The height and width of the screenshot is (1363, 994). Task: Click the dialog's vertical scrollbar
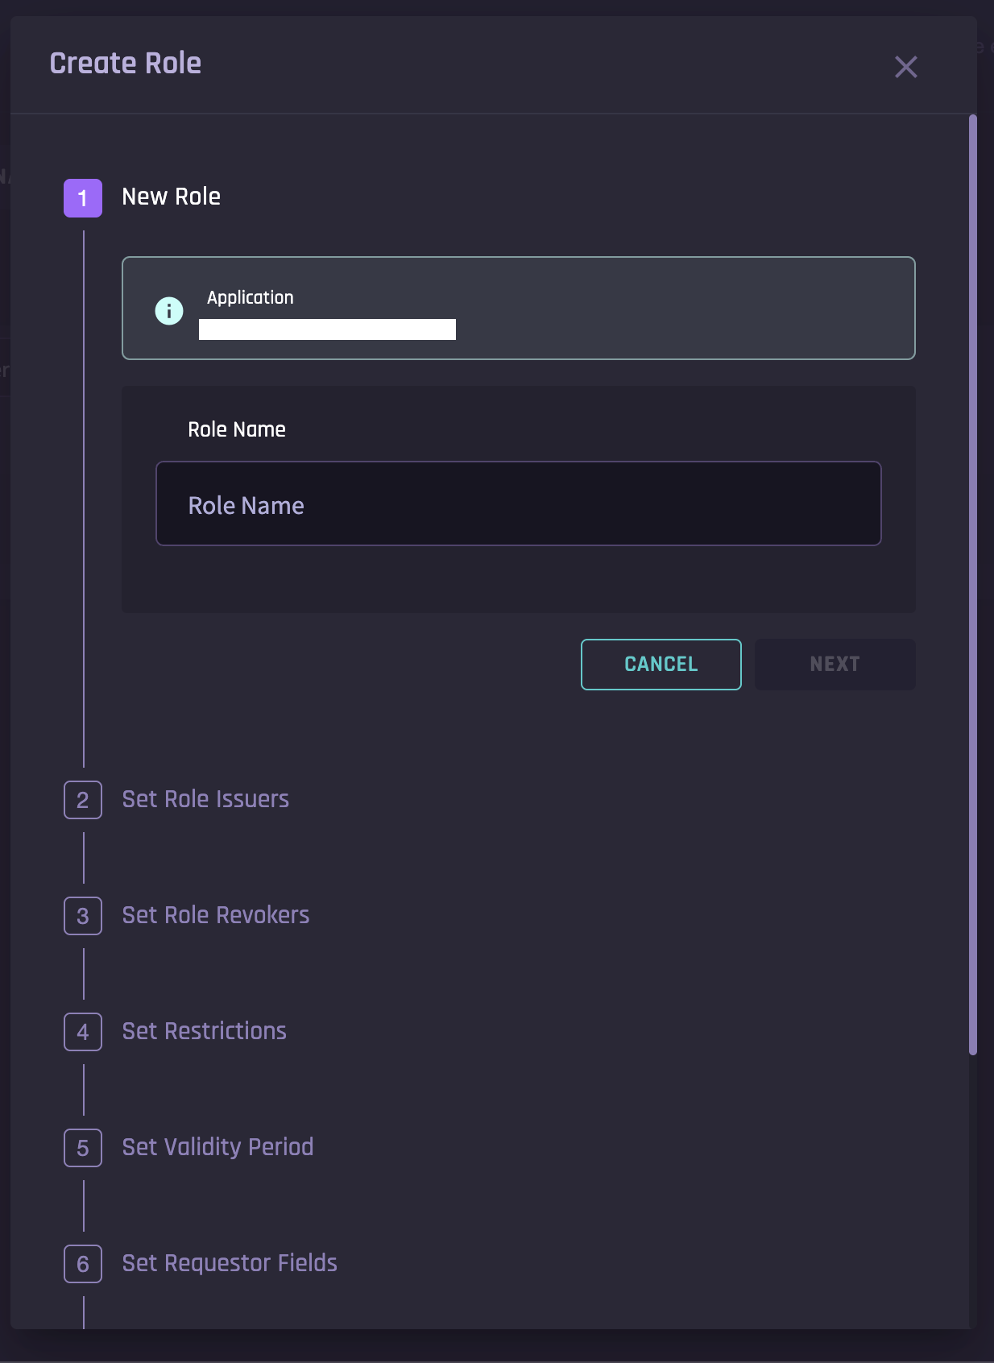(x=973, y=584)
